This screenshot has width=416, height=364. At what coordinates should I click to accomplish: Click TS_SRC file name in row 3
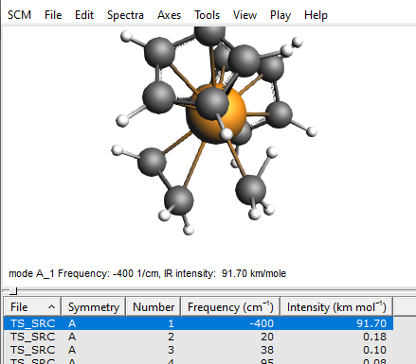[x=33, y=350]
